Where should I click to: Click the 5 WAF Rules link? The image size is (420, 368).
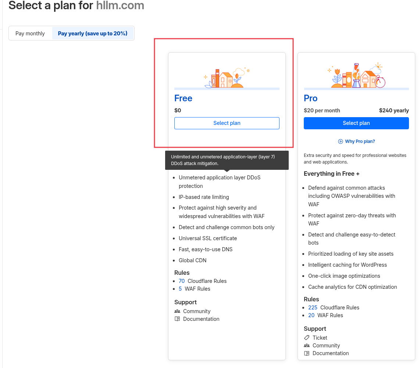tap(180, 288)
